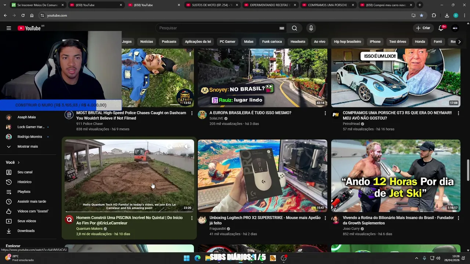Select the PC Gamer chip
This screenshot has width=470, height=264.
click(227, 42)
